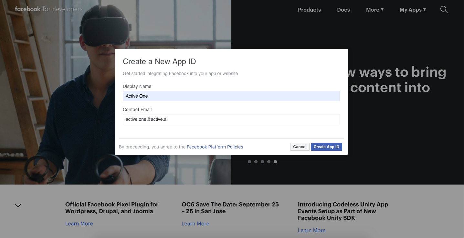464x238 pixels.
Task: Click the Create App ID button
Action: coord(326,147)
